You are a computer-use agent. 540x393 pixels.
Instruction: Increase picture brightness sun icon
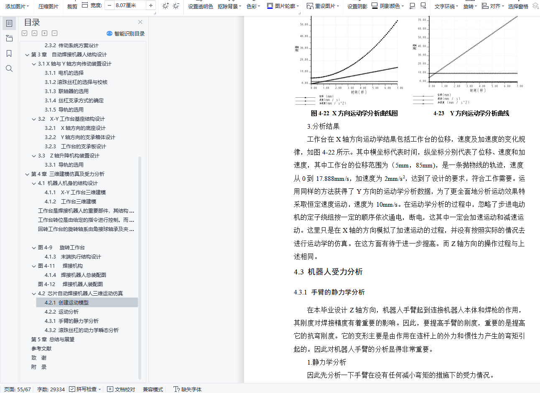point(166,6)
